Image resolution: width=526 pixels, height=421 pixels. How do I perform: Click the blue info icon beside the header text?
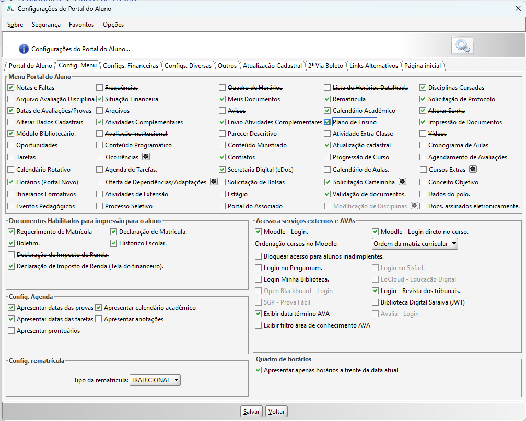[24, 49]
